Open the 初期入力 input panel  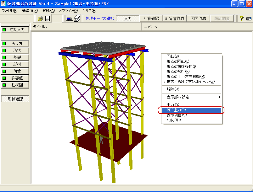click(x=15, y=30)
